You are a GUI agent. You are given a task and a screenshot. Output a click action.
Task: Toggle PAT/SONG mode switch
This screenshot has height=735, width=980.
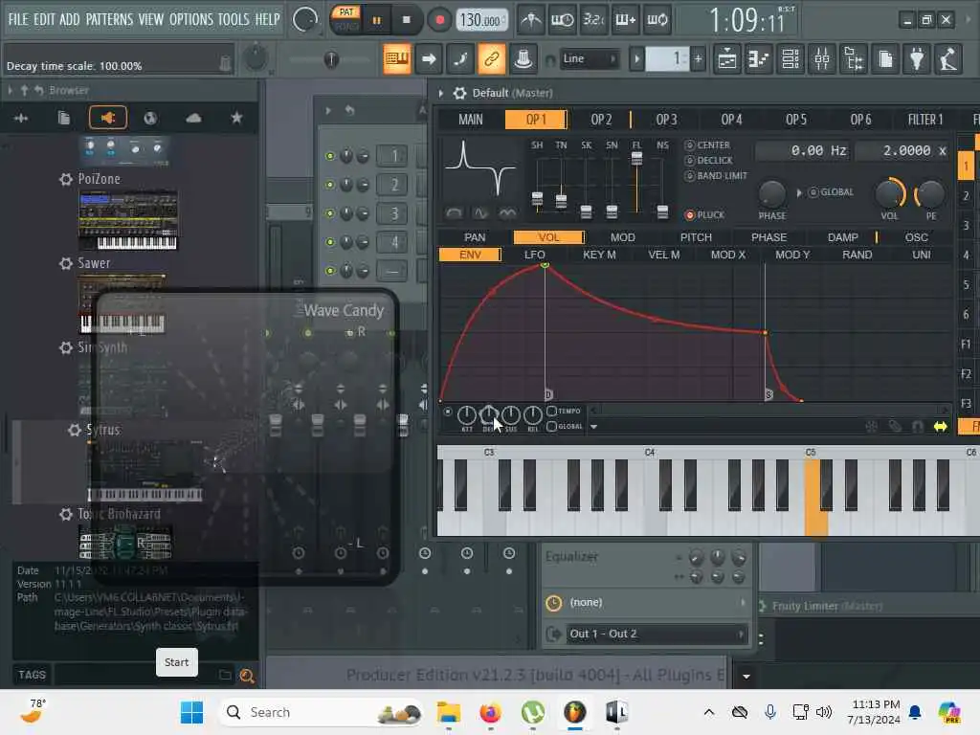(346, 19)
